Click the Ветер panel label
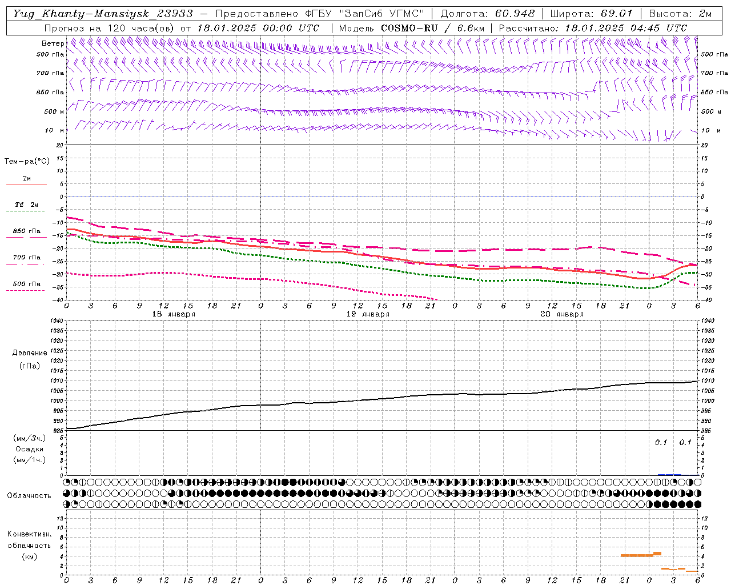This screenshot has width=731, height=585. (x=53, y=43)
